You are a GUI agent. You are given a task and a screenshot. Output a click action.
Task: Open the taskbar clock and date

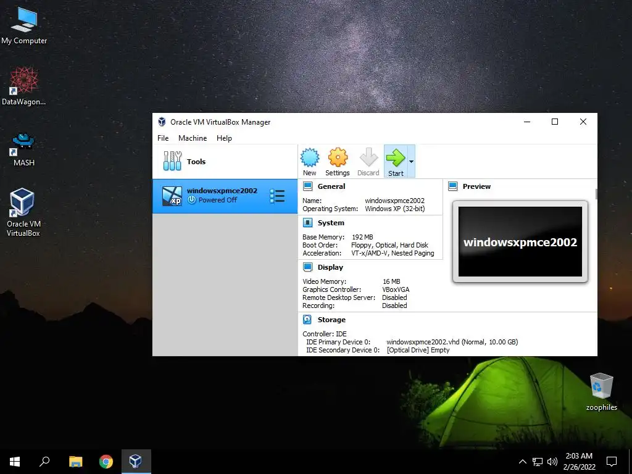click(579, 462)
